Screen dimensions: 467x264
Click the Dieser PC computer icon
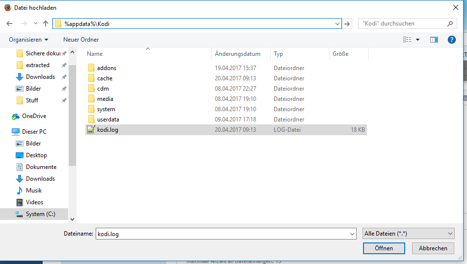coord(16,131)
